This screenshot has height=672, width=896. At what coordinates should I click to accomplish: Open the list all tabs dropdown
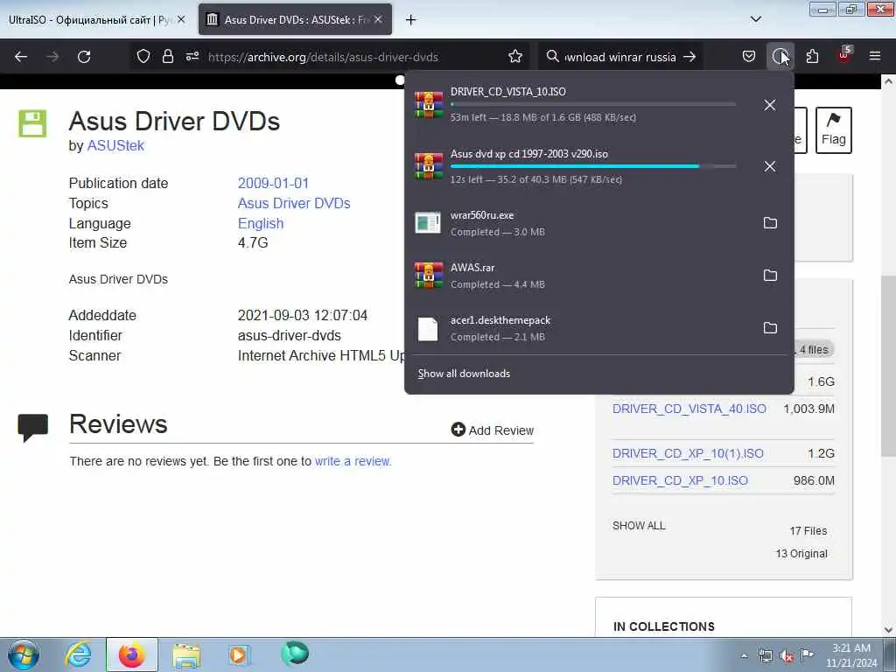pyautogui.click(x=756, y=19)
